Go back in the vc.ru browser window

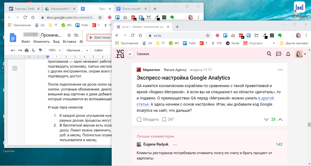click(x=117, y=35)
